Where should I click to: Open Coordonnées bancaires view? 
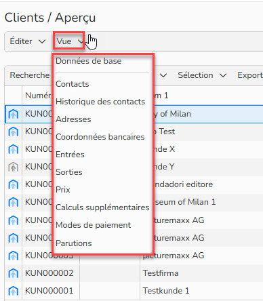[100, 137]
